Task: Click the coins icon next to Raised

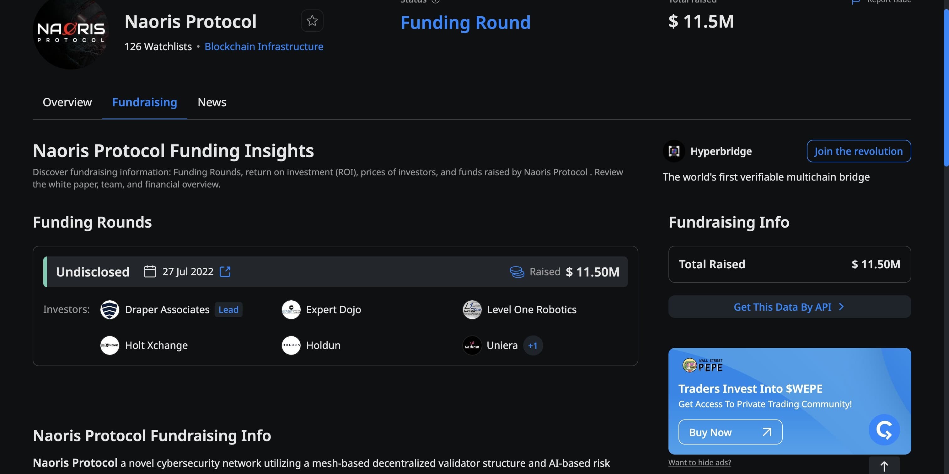Action: [517, 272]
